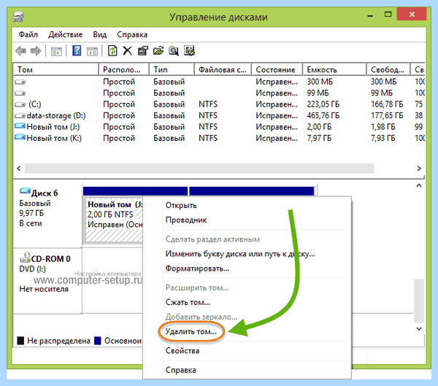Click the Delete X toolbar icon
Image resolution: width=438 pixels, height=386 pixels.
click(x=128, y=51)
